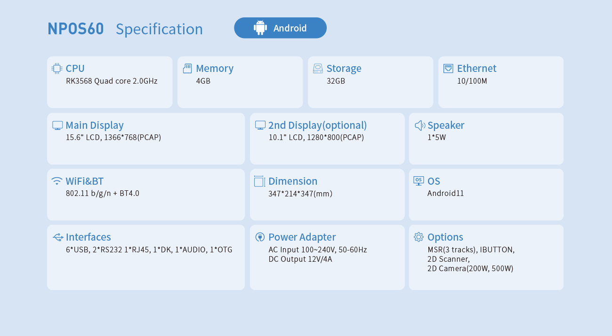Click the Main Display monitor icon

point(57,125)
